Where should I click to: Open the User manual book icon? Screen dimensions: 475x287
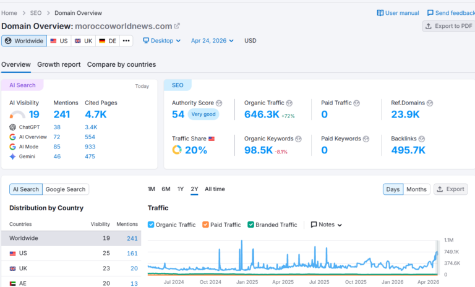coord(380,13)
